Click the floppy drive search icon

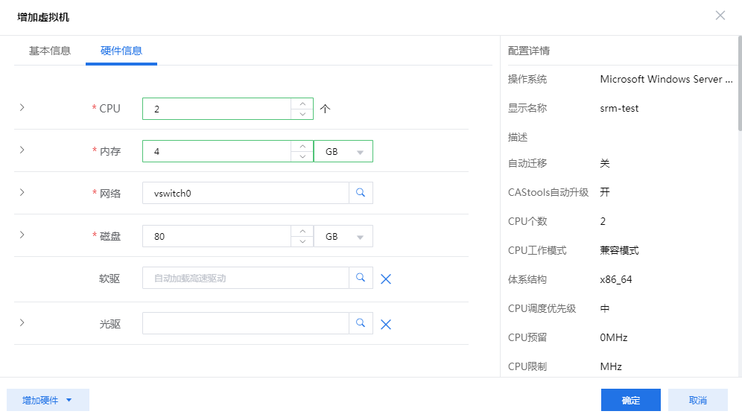coord(361,278)
